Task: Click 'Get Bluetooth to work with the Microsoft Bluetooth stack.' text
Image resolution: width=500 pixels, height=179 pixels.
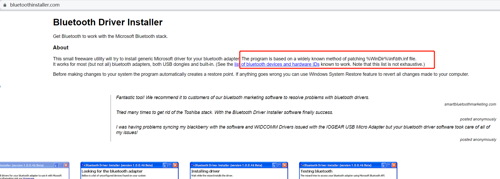Action: [x=110, y=36]
